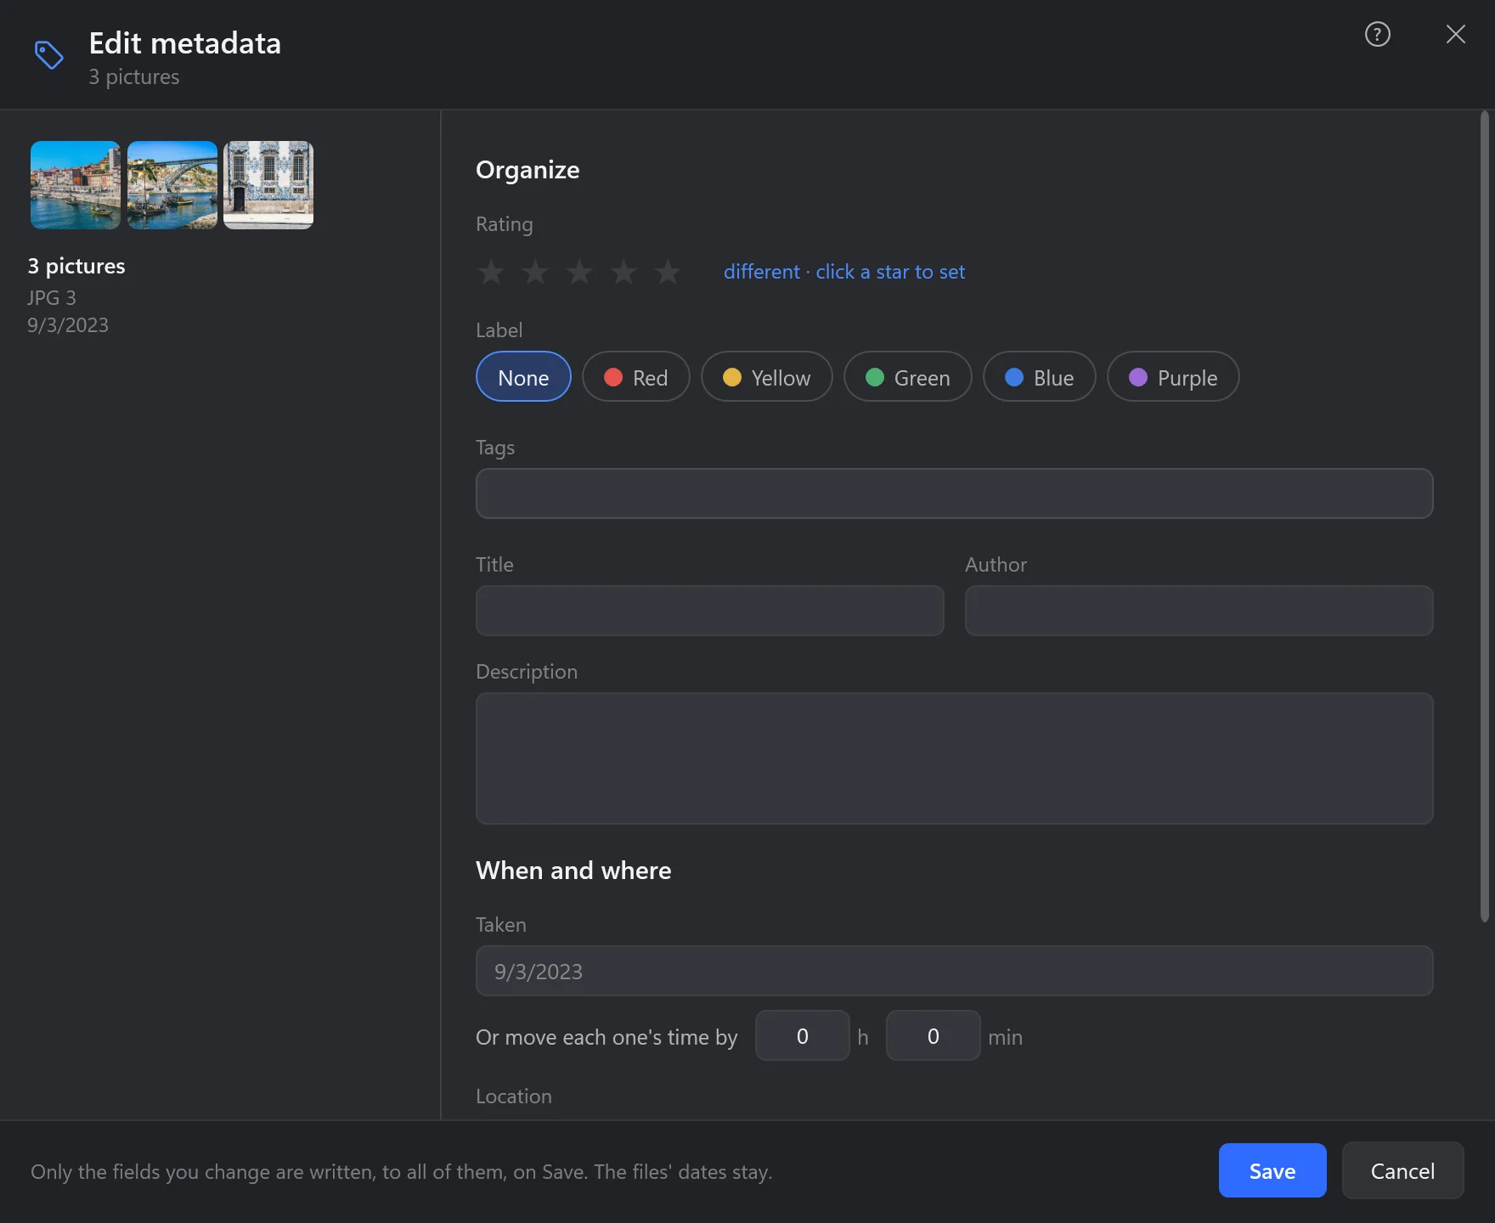Click the '9/3/2023' date in left panel
The image size is (1495, 1223).
pyautogui.click(x=68, y=325)
